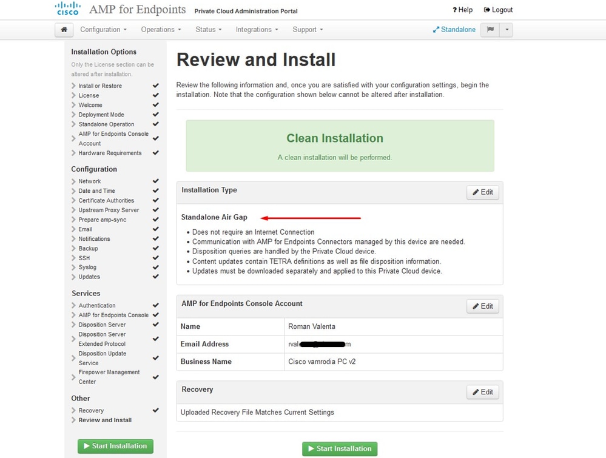Click the Standalone mode link

[x=454, y=30]
